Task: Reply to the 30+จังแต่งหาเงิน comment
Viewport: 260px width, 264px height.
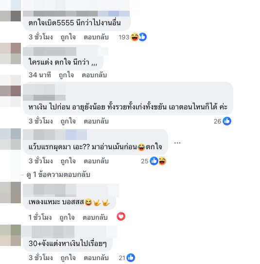Action: pyautogui.click(x=96, y=258)
